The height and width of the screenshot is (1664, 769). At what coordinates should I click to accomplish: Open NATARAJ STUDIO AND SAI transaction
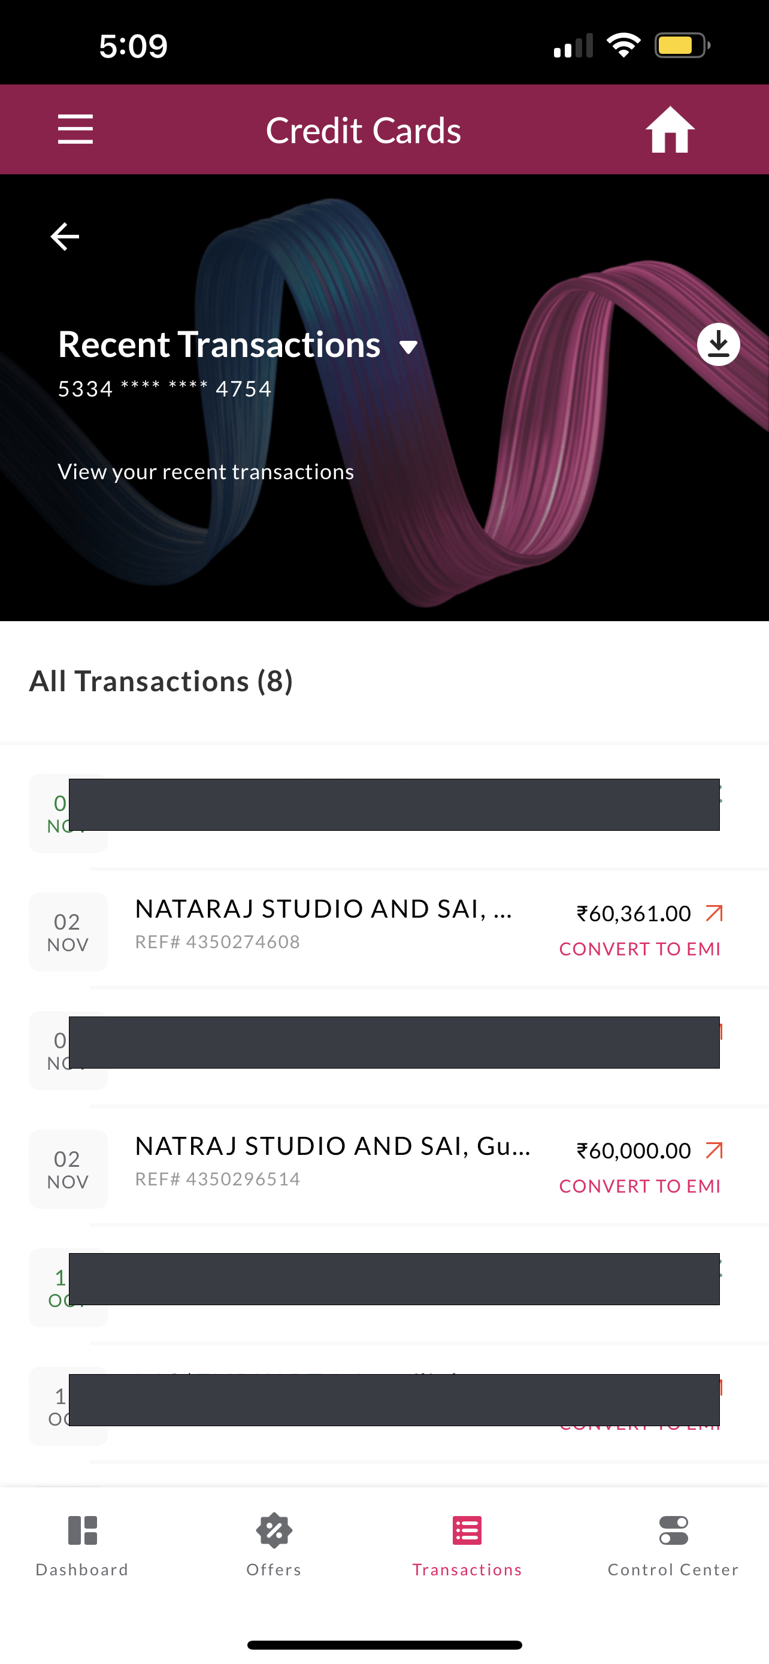[x=323, y=909]
